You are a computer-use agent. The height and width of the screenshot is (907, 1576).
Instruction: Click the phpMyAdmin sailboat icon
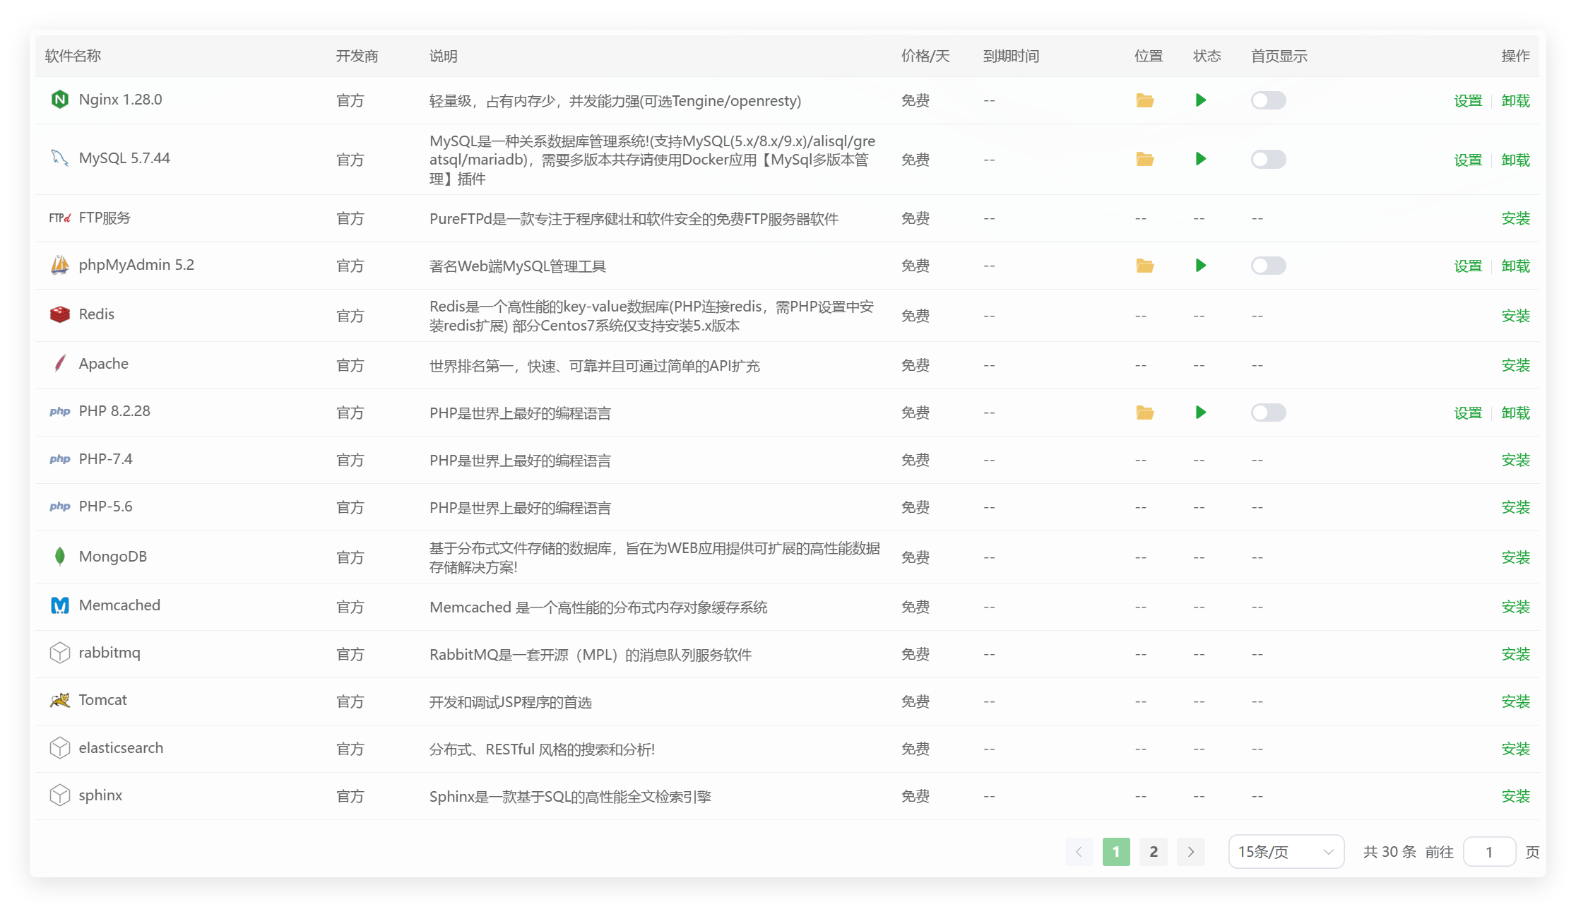click(x=60, y=265)
